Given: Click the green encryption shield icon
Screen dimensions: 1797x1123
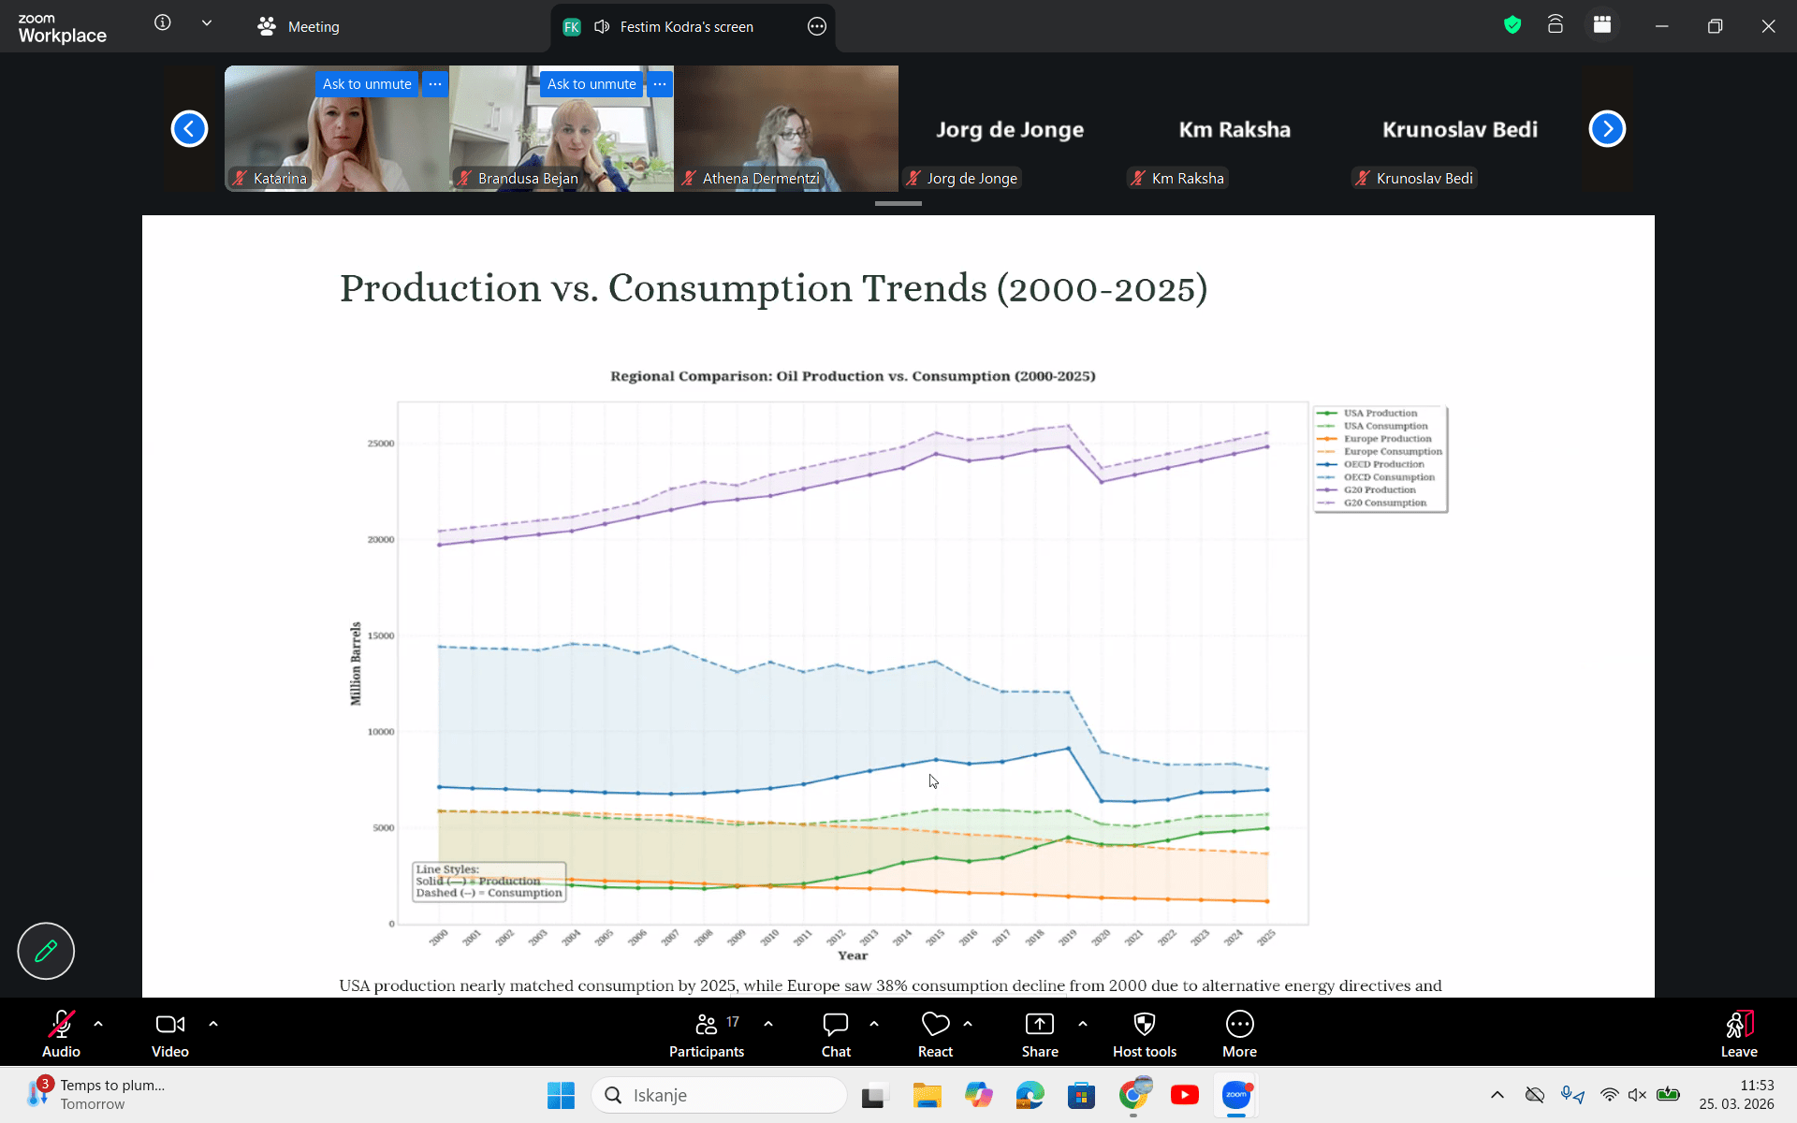Looking at the screenshot, I should pyautogui.click(x=1512, y=25).
